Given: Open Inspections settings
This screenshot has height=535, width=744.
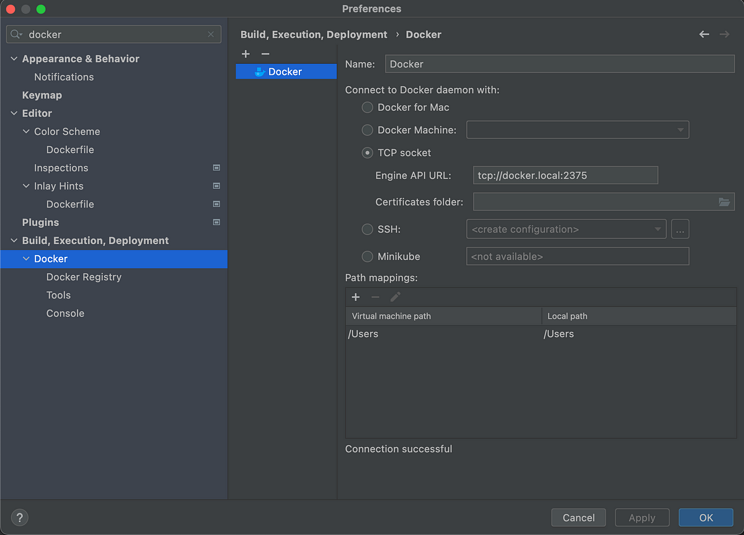Looking at the screenshot, I should click(x=61, y=168).
